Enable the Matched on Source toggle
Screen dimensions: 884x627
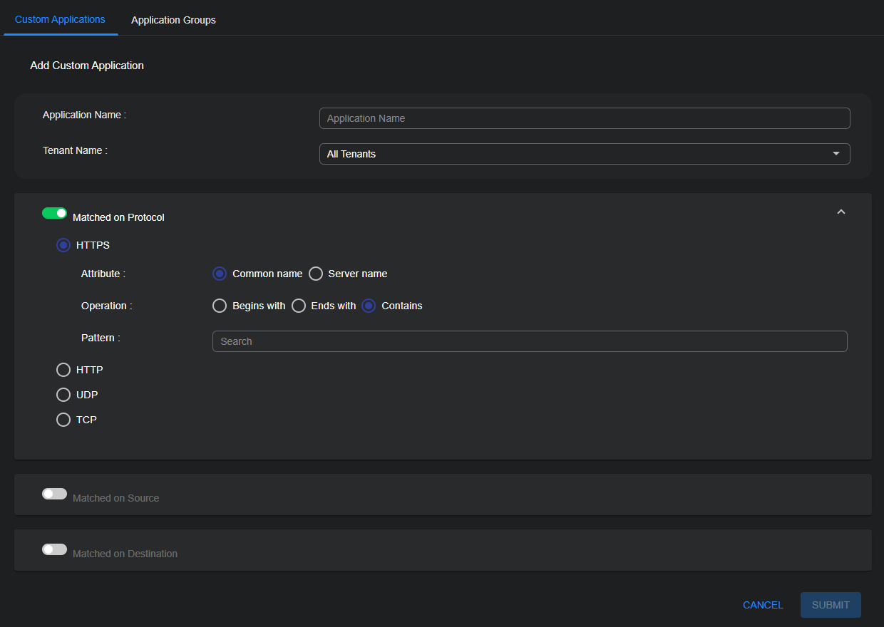coord(54,494)
